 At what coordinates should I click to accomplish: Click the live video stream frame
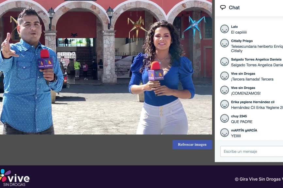pos(106,67)
